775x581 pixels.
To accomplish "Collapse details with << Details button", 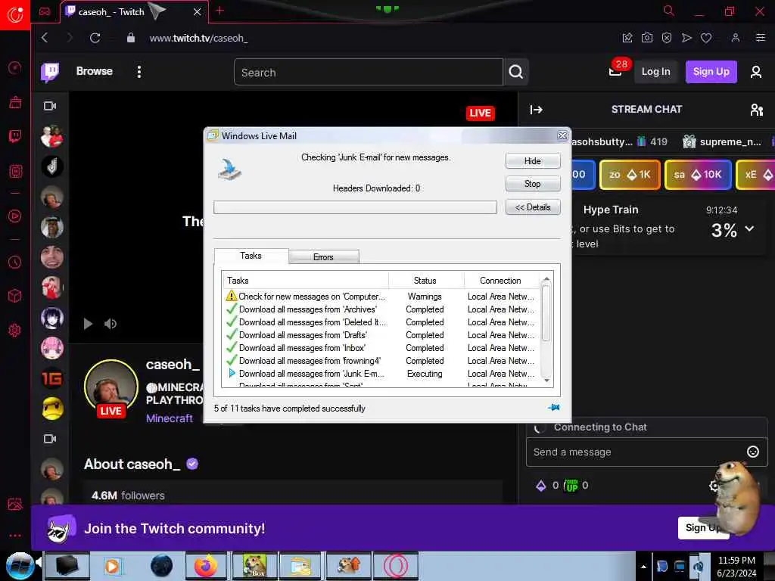I will (533, 207).
